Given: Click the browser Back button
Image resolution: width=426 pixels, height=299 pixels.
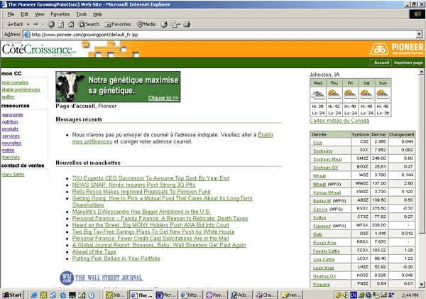Looking at the screenshot, I should click(14, 23).
